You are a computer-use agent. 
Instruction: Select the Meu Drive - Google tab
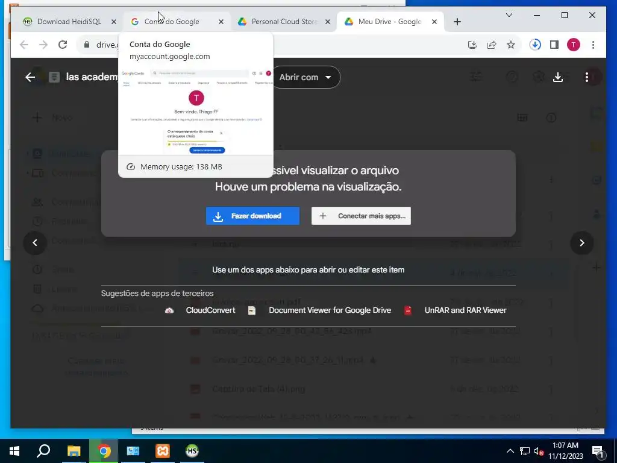pyautogui.click(x=390, y=22)
